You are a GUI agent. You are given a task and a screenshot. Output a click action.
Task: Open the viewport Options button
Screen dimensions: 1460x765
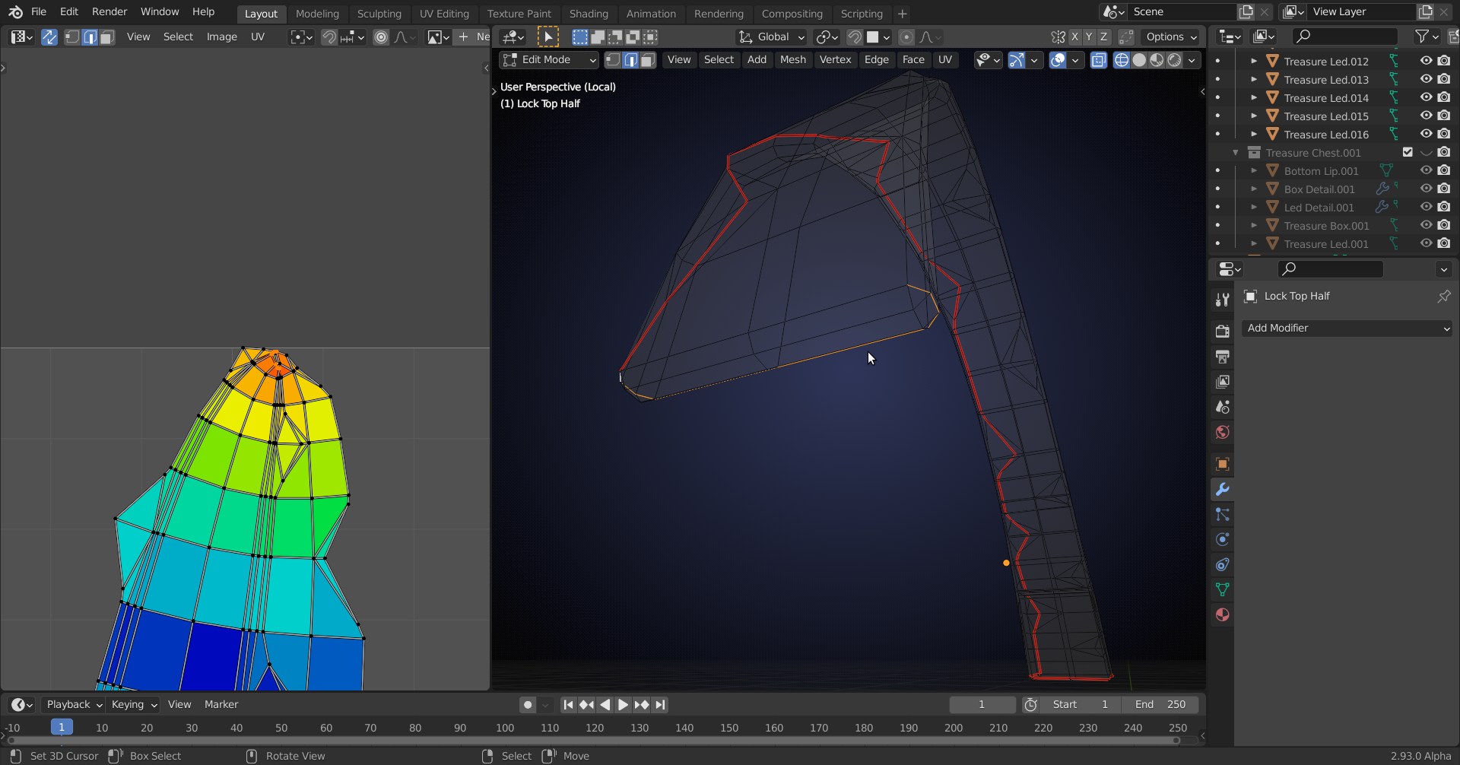pyautogui.click(x=1171, y=37)
